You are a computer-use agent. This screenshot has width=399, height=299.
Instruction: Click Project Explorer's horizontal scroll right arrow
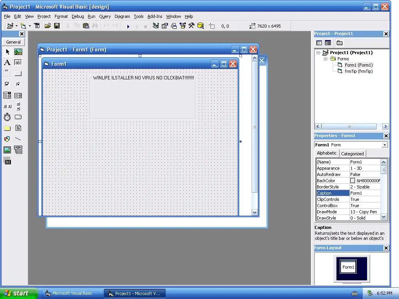pyautogui.click(x=385, y=127)
